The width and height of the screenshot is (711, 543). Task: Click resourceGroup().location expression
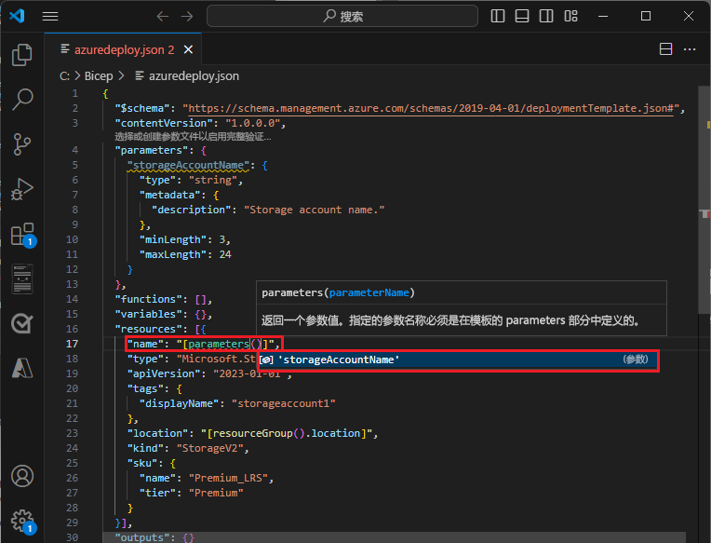(x=287, y=433)
